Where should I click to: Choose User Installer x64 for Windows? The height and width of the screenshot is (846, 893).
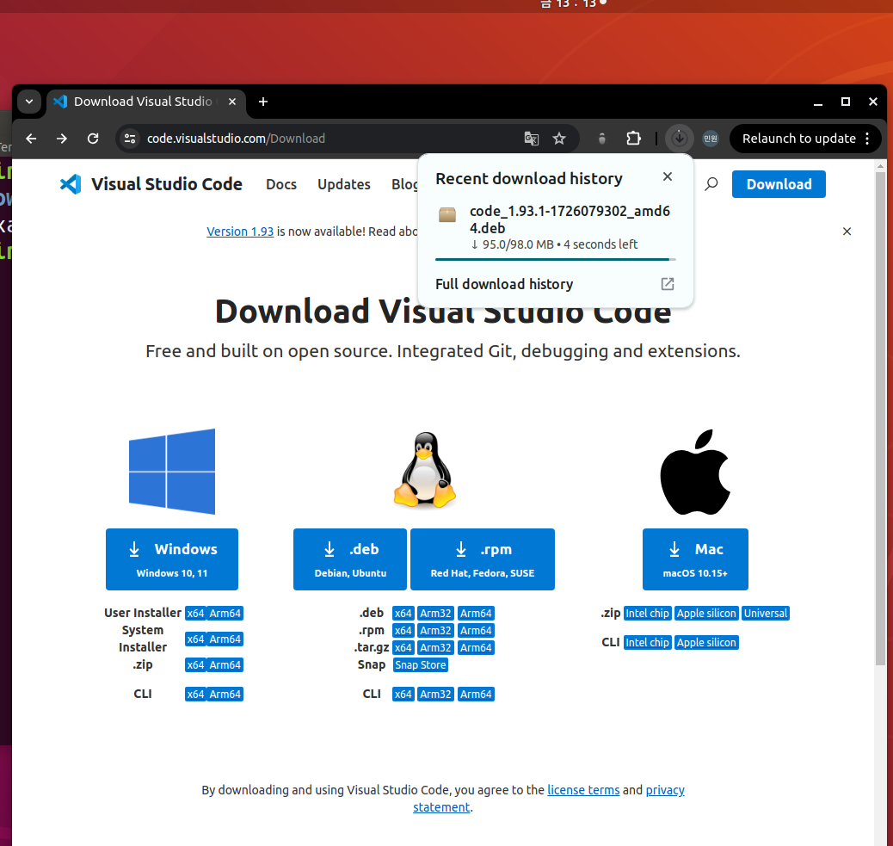(195, 614)
